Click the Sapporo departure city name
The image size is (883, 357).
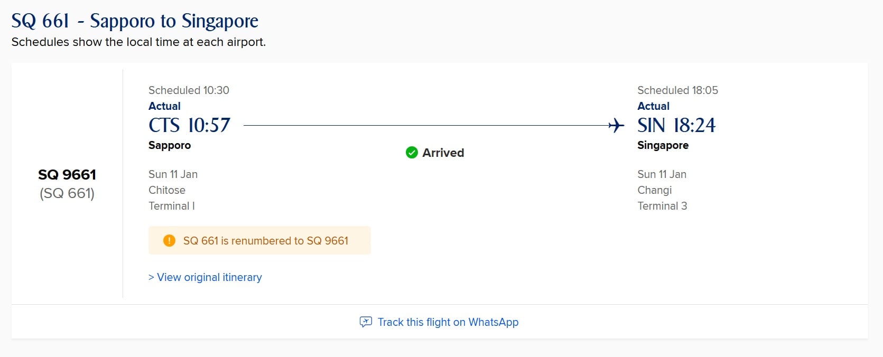point(170,145)
